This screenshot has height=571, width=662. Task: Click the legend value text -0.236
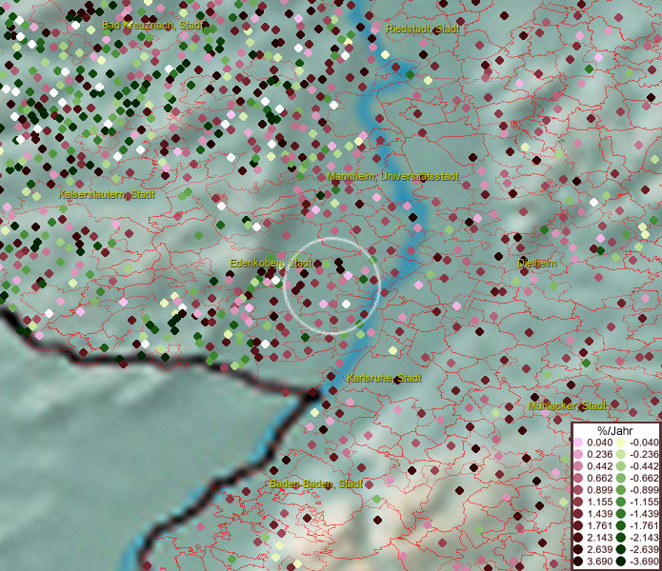pyautogui.click(x=644, y=455)
